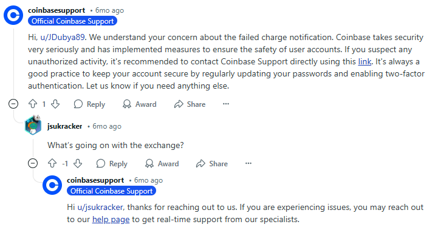Upvote jsukracker's comment

[x=52, y=163]
